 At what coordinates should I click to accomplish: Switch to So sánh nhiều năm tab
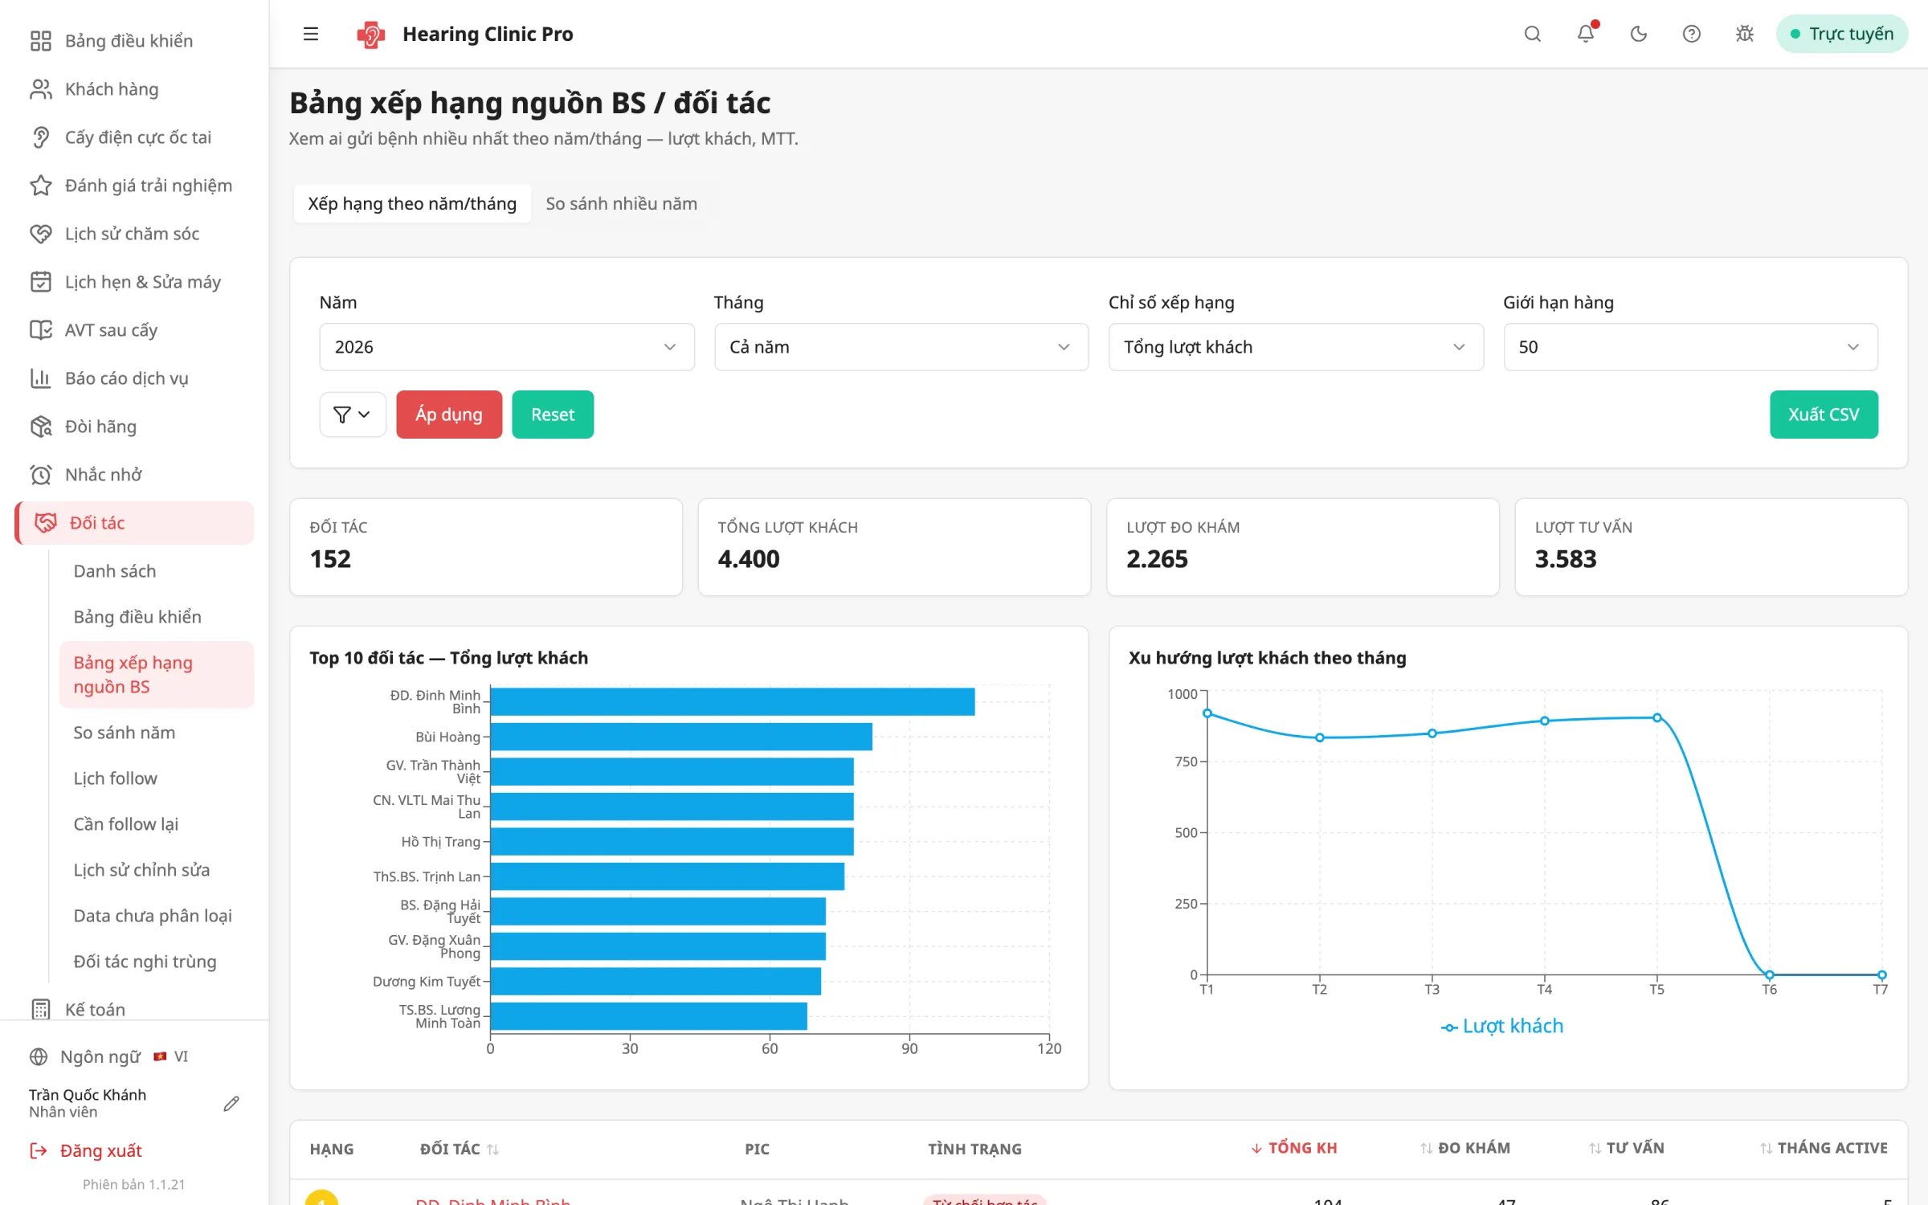pyautogui.click(x=621, y=203)
